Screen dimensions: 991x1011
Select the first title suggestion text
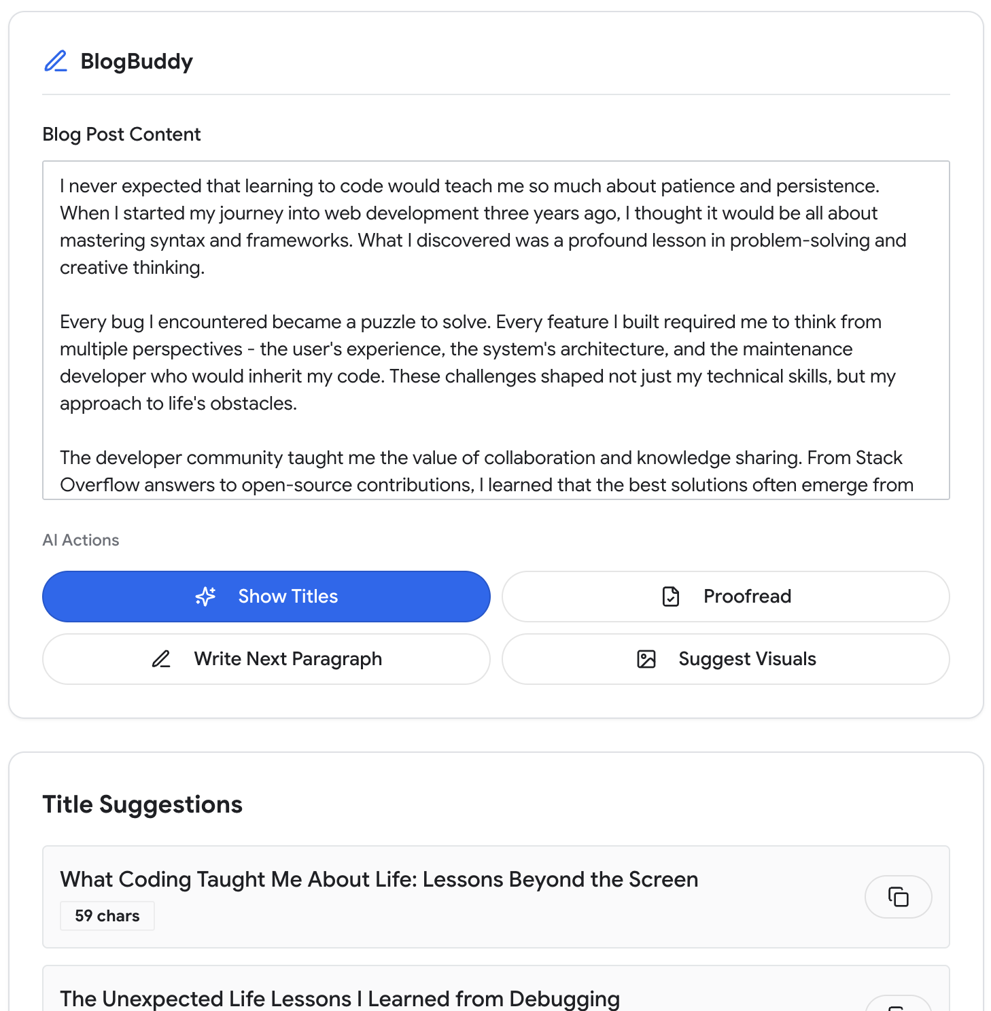coord(379,879)
